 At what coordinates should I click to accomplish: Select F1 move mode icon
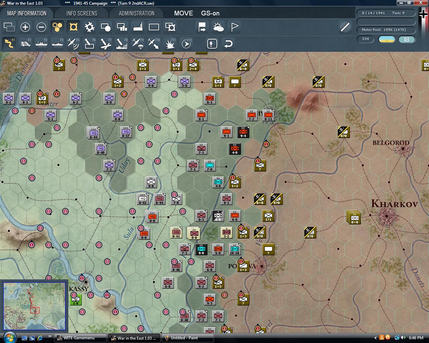(9, 44)
